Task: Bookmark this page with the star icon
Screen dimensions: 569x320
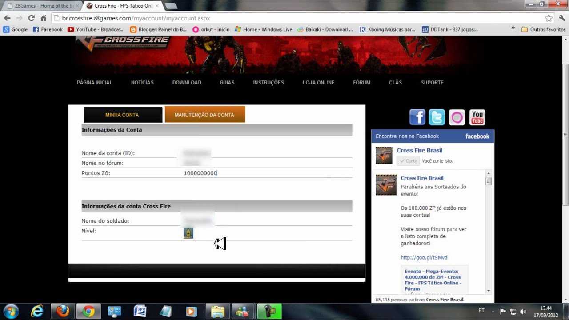Action: coord(549,18)
